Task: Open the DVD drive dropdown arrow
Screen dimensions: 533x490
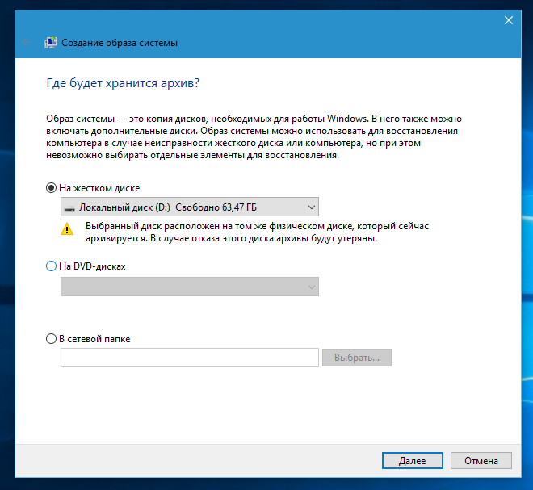Action: 311,287
